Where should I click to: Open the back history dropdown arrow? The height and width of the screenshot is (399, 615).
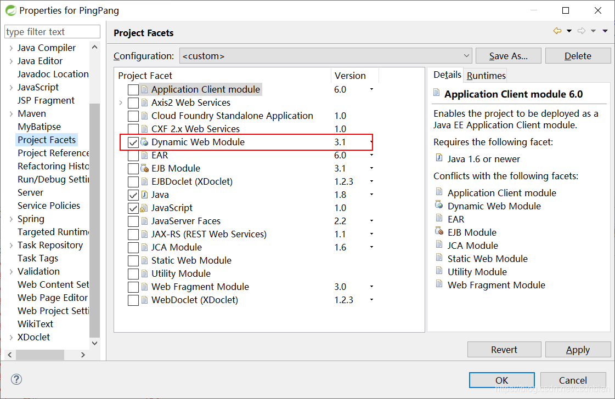coord(569,31)
